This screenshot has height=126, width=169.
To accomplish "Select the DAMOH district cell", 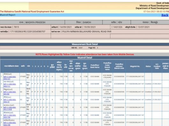I will [84, 22].
